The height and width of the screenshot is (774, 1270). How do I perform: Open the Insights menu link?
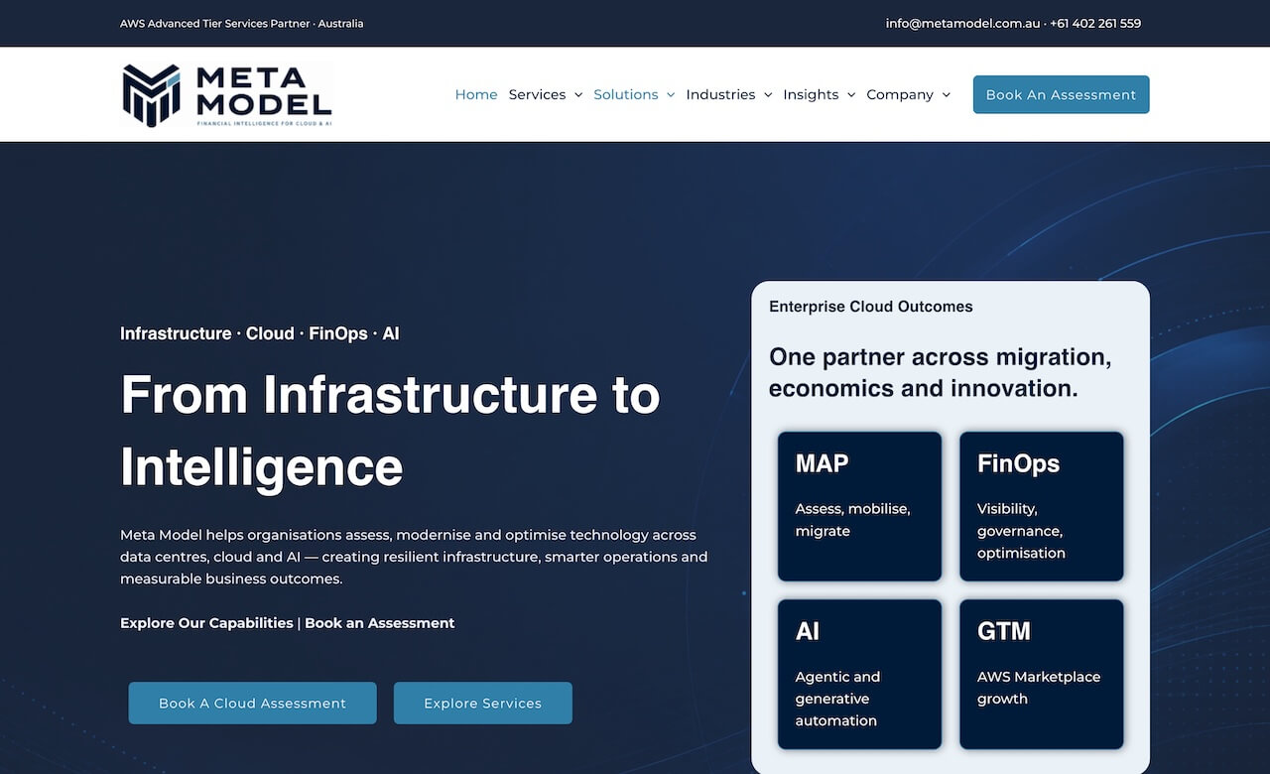coord(811,94)
